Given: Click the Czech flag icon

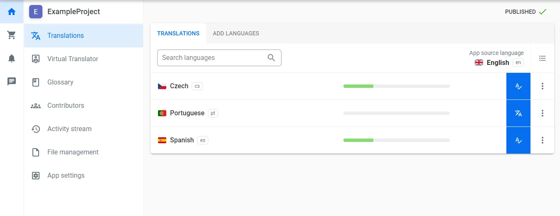Looking at the screenshot, I should coord(162,86).
